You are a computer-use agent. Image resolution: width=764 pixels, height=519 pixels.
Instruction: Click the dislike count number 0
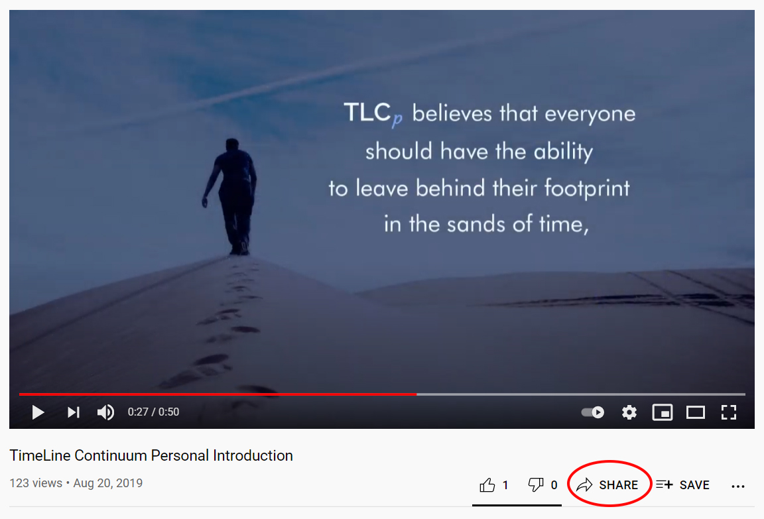tap(554, 485)
